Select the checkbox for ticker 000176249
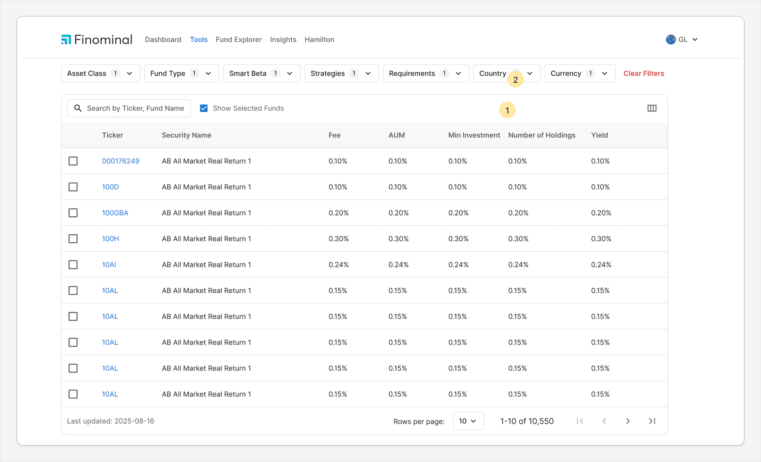Image resolution: width=761 pixels, height=462 pixels. [73, 161]
